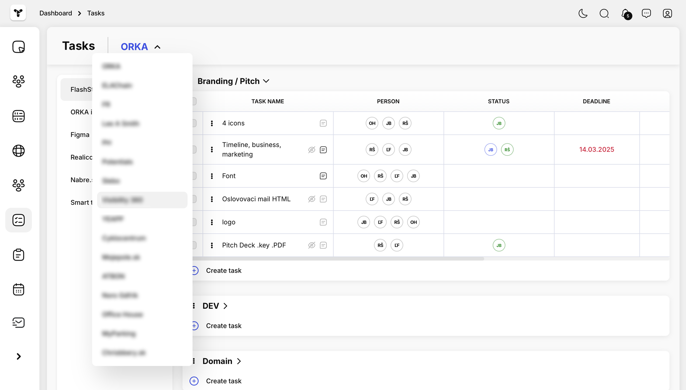The width and height of the screenshot is (686, 390).
Task: Collapse Branding / Pitch section chevron
Action: point(266,81)
